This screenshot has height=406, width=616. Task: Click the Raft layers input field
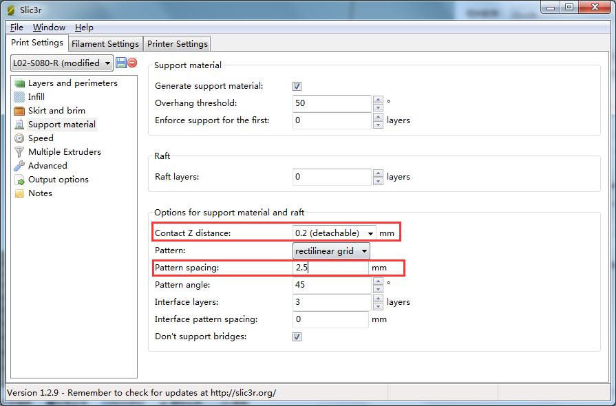(x=332, y=177)
